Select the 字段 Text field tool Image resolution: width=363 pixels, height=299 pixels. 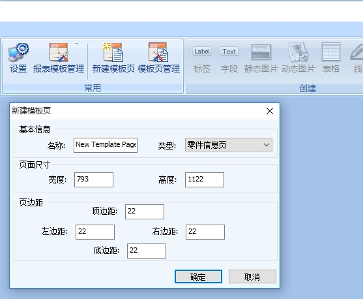(x=229, y=57)
